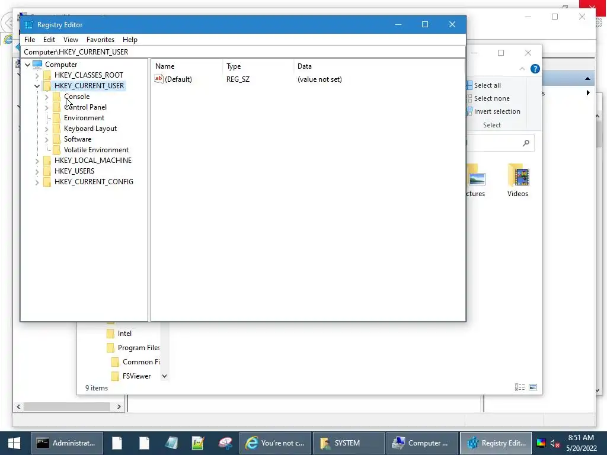Expand the Control Panel key
Screen dimensions: 607x455
[x=46, y=108]
